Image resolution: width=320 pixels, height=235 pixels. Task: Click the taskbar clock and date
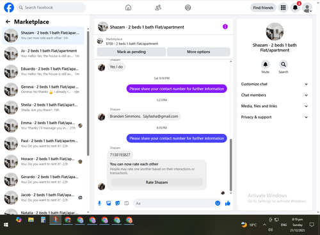click(298, 225)
